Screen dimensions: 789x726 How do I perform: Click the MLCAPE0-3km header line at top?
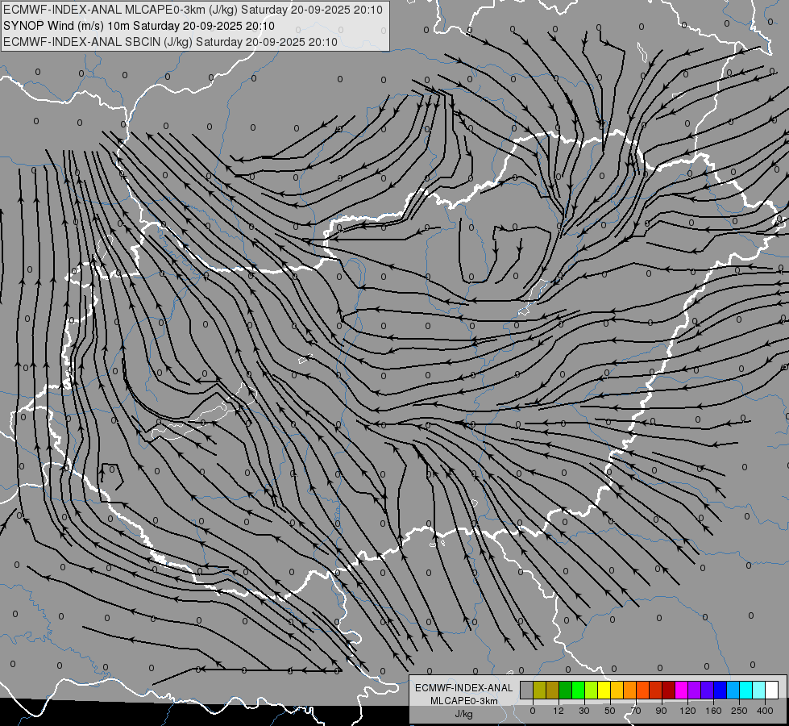(x=193, y=10)
